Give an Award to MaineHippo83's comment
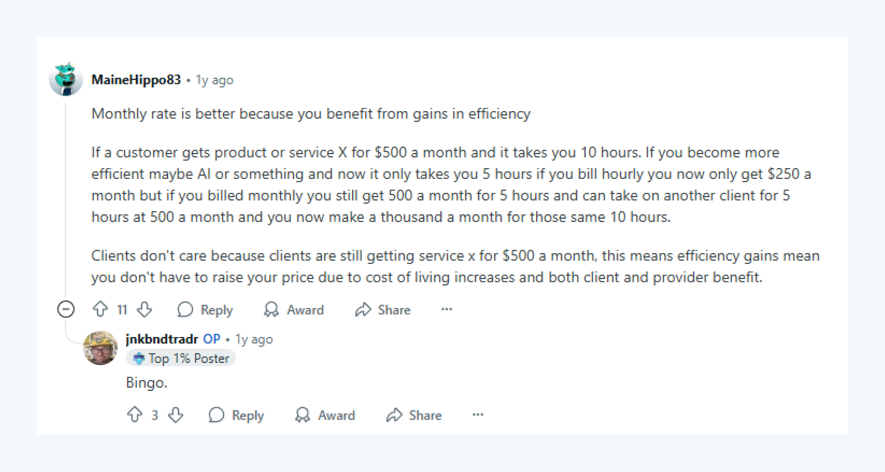The image size is (885, 472). (293, 310)
